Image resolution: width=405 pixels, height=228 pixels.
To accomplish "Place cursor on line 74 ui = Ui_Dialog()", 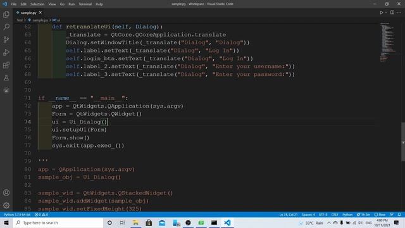I will click(x=80, y=122).
